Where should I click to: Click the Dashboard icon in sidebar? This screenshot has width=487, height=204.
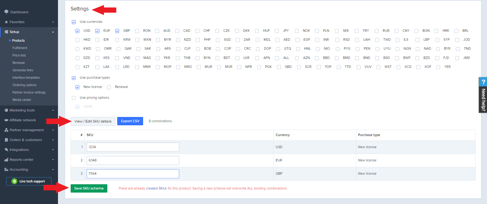point(6,12)
